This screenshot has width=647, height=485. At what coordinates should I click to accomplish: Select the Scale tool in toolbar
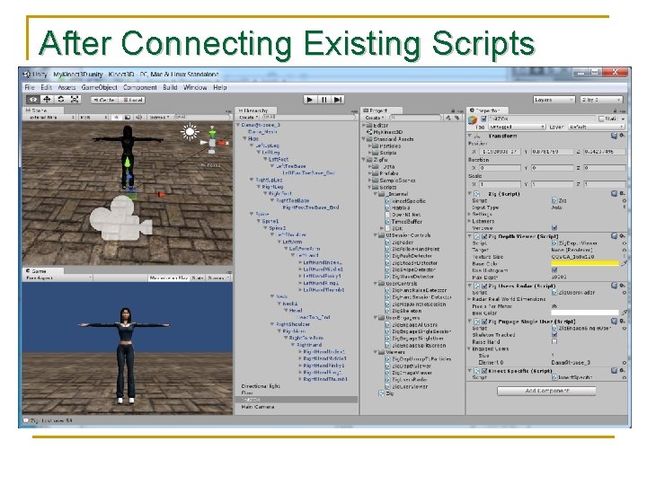click(75, 100)
